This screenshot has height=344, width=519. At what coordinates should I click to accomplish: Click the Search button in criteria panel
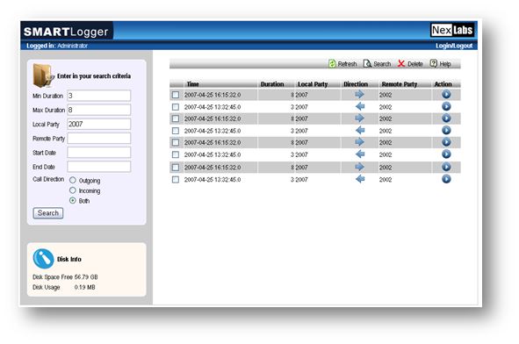pyautogui.click(x=48, y=213)
